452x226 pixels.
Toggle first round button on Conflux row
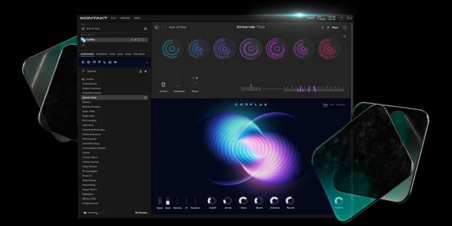coord(139,40)
